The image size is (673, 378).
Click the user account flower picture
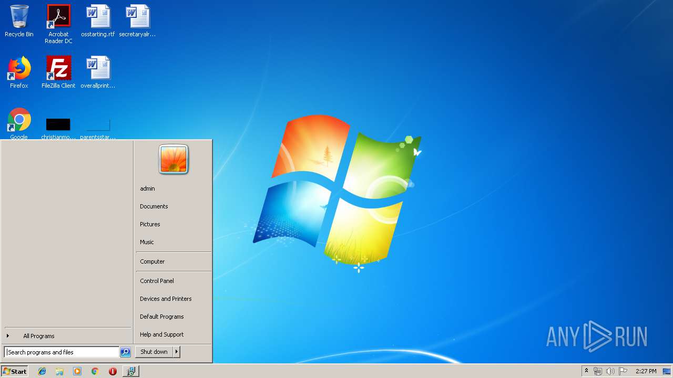click(174, 159)
